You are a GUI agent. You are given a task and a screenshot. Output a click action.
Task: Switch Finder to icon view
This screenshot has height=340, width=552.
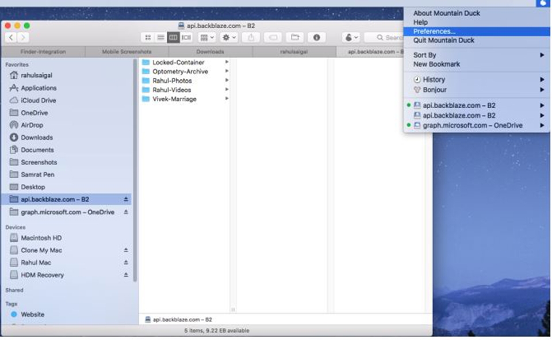pyautogui.click(x=148, y=37)
